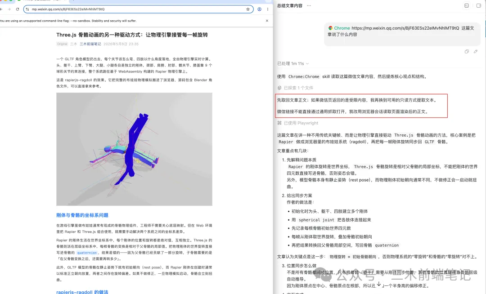The width and height of the screenshot is (486, 294).
Task: Click the Original tag under the title
Action: pos(62,44)
